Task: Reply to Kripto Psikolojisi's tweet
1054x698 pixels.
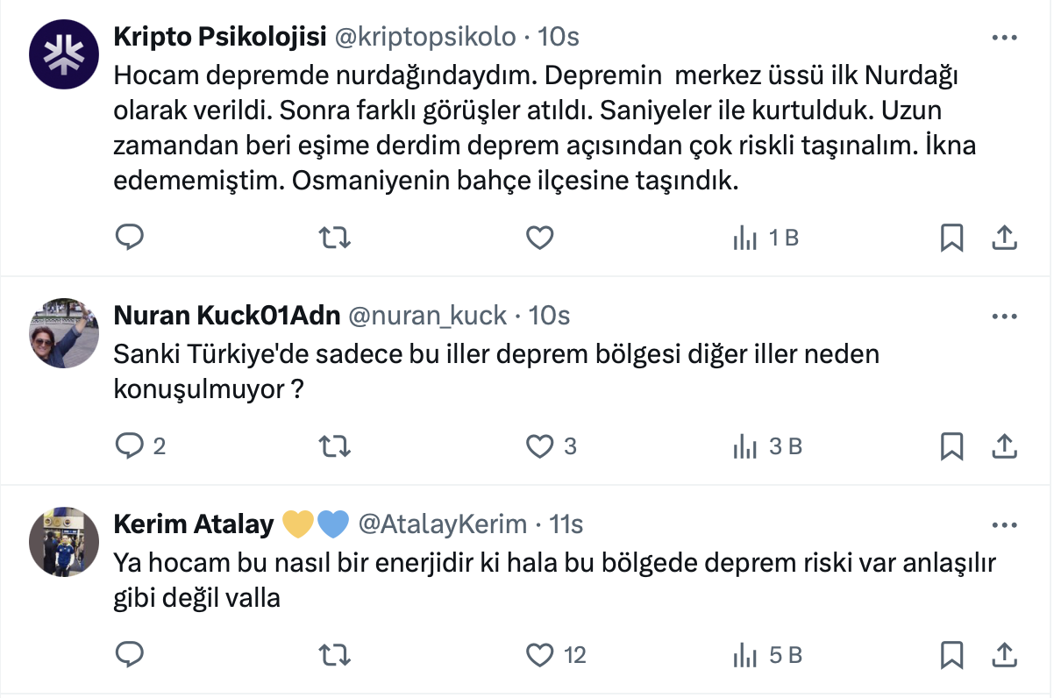Action: click(130, 238)
